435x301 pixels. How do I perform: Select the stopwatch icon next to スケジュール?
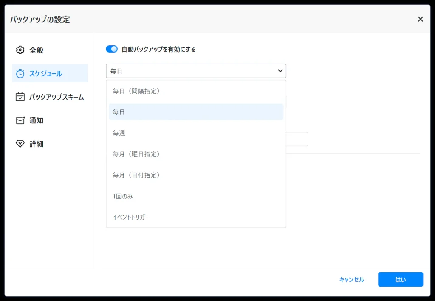(x=20, y=73)
